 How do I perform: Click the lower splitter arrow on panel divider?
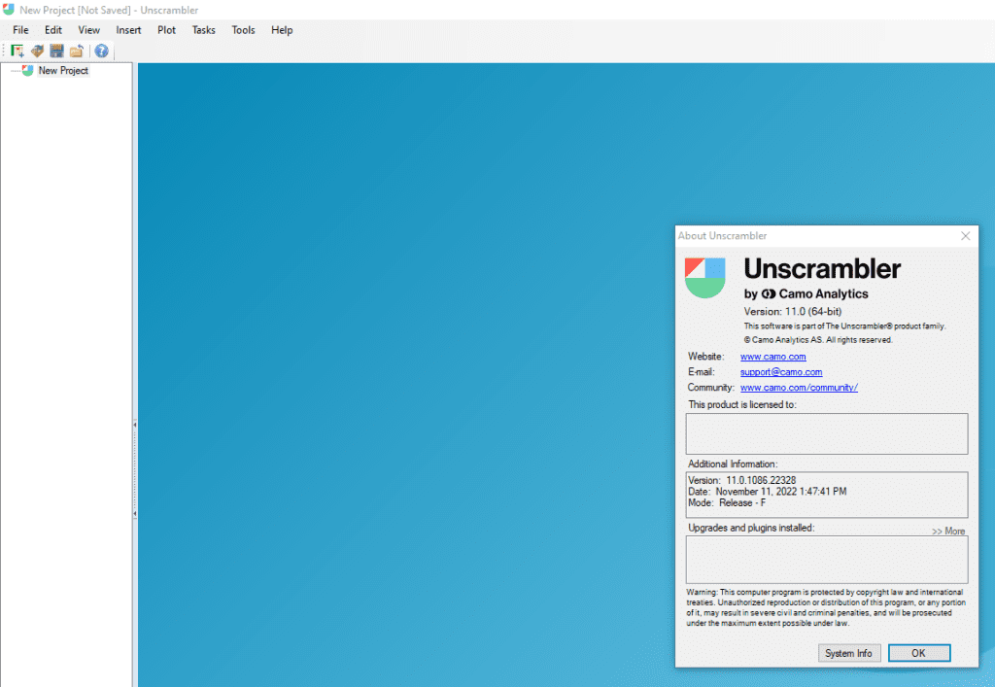click(x=135, y=513)
